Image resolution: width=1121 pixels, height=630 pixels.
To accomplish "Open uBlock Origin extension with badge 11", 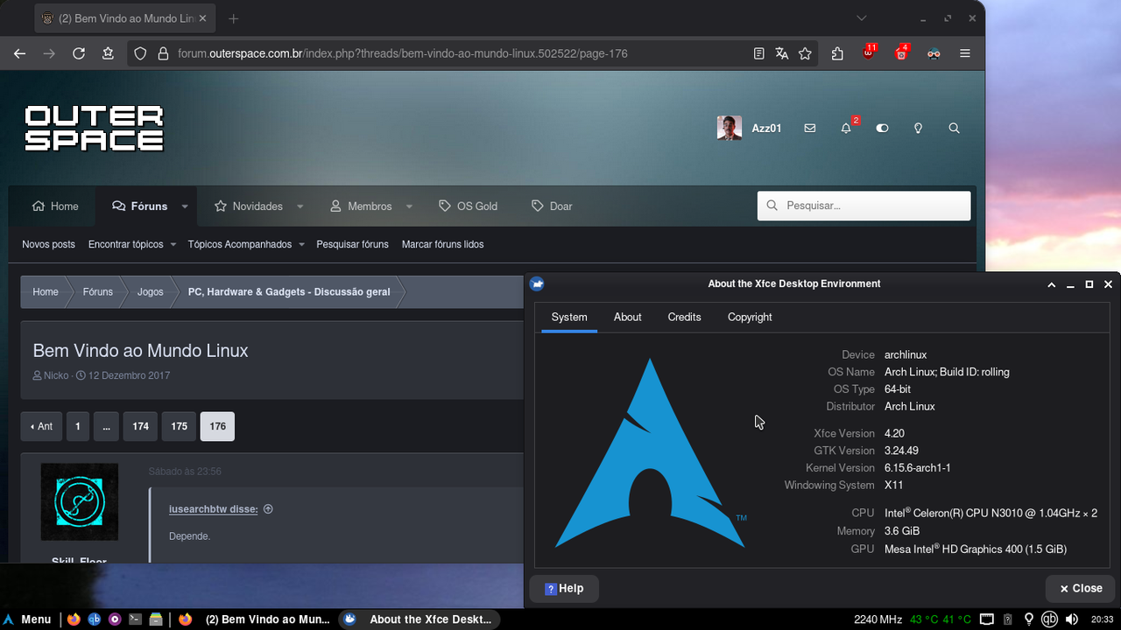I will click(x=869, y=52).
